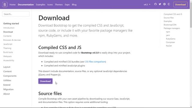Click the Bootstrap B logo
This screenshot has height=108, width=192.
(x=5, y=4)
